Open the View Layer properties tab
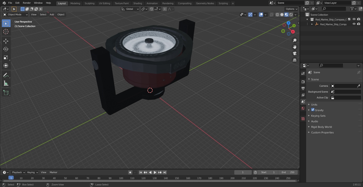The image size is (363, 187). tap(303, 95)
